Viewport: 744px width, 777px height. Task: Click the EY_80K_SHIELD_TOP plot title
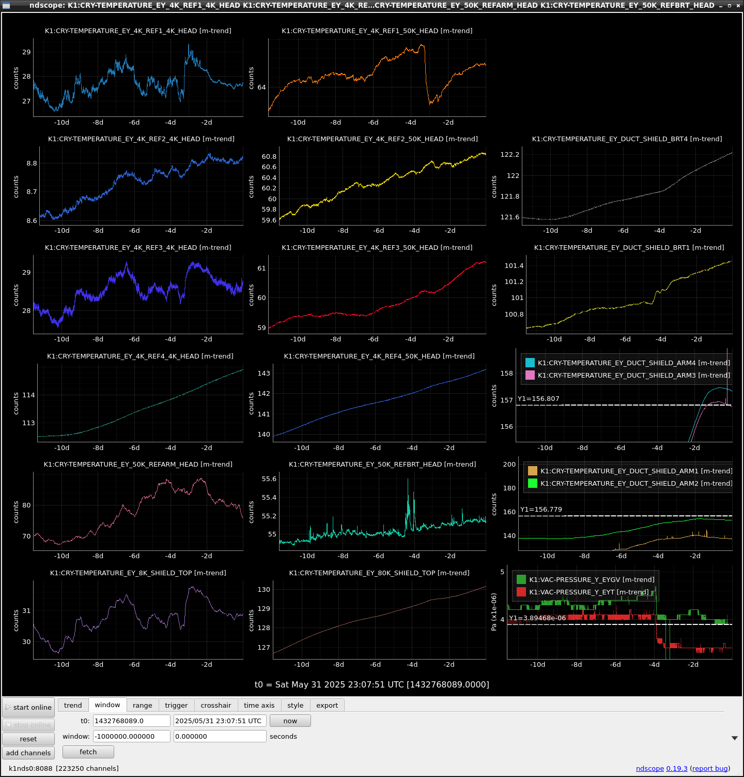379,573
